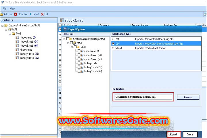Image resolution: width=207 pixels, height=138 pixels.
Task: Select the VCard export radio button
Action: point(113,48)
